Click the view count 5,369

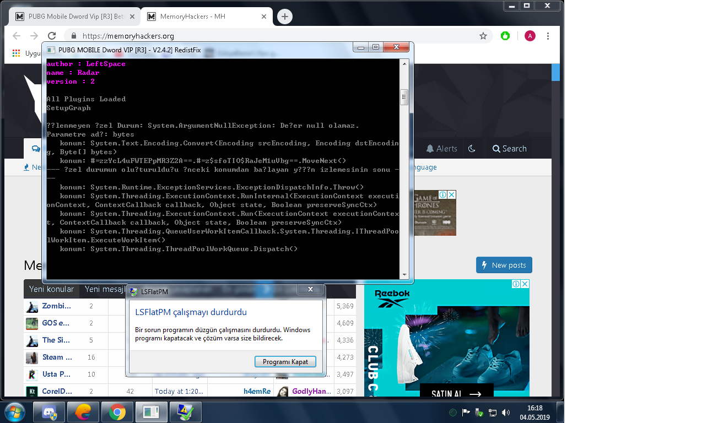point(345,306)
